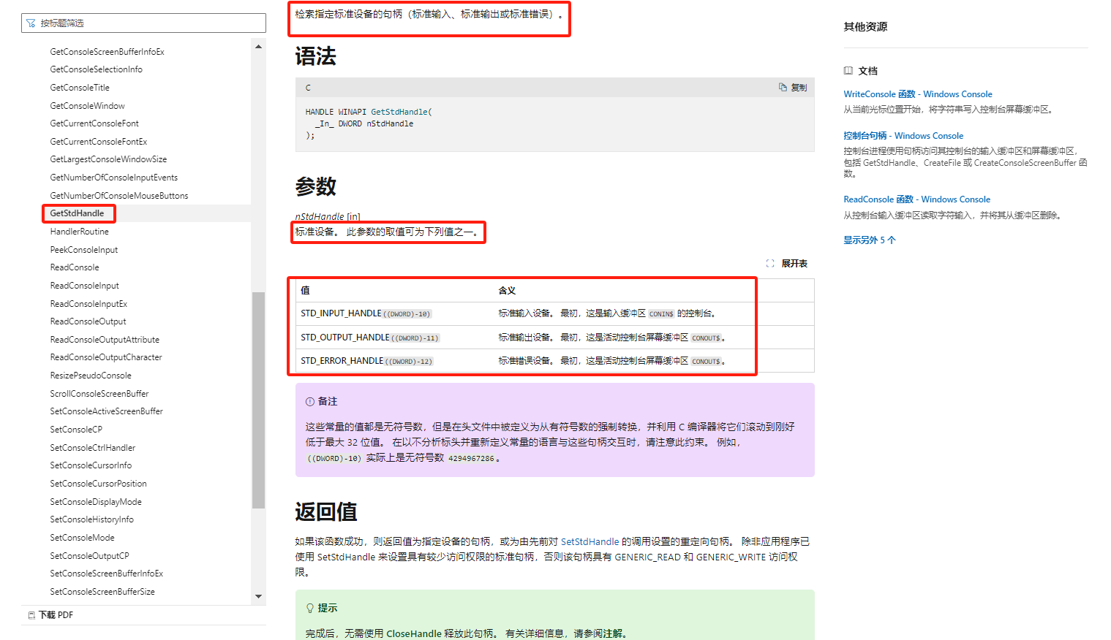Click 展开表 to expand the table

point(794,264)
